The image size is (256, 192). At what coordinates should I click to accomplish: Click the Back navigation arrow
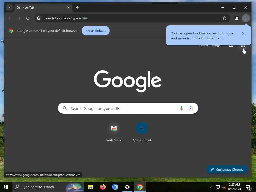point(10,18)
